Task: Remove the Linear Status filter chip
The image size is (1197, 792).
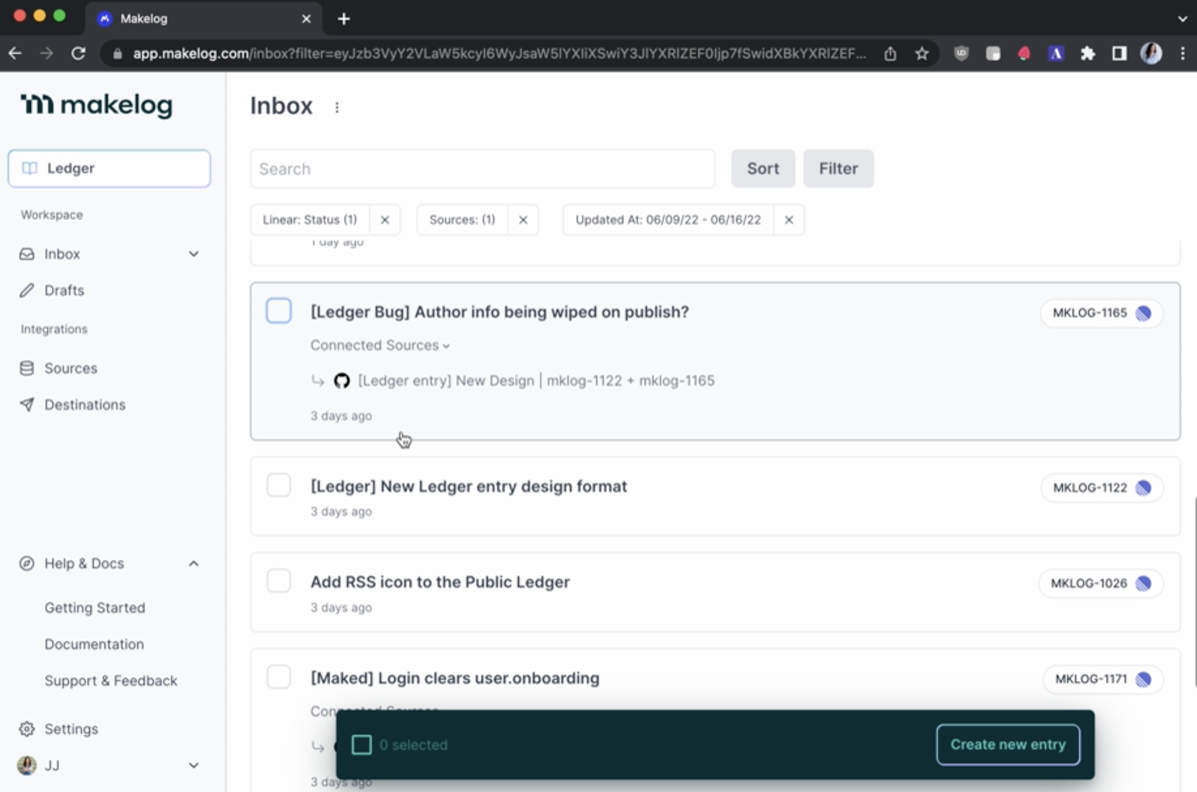Action: click(x=385, y=220)
